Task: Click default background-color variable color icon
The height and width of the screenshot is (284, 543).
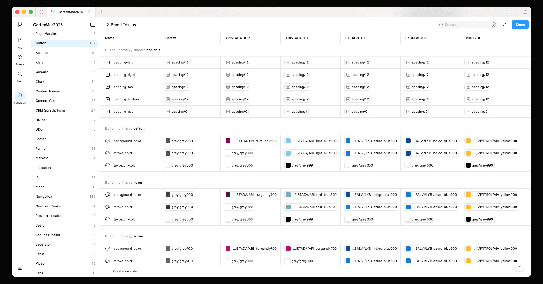Action: point(108,141)
